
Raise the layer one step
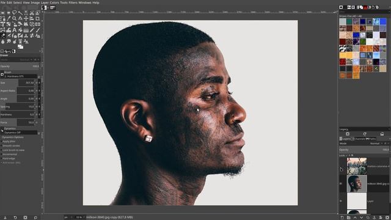[x=355, y=218]
